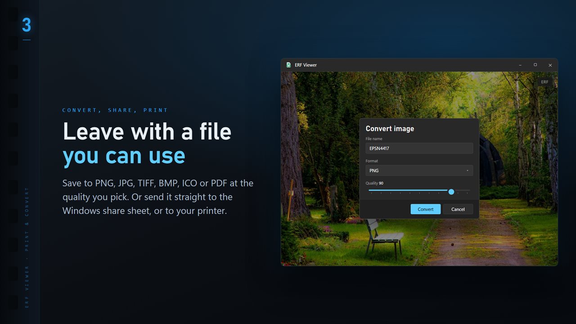576x324 pixels.
Task: Minimize the ERF Viewer window
Action: tap(520, 65)
